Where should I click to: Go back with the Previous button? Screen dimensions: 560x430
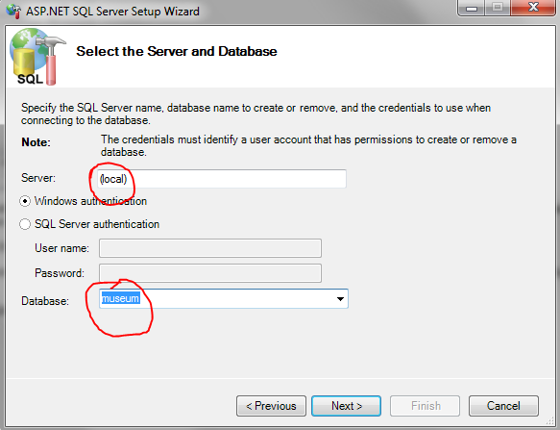coord(271,406)
